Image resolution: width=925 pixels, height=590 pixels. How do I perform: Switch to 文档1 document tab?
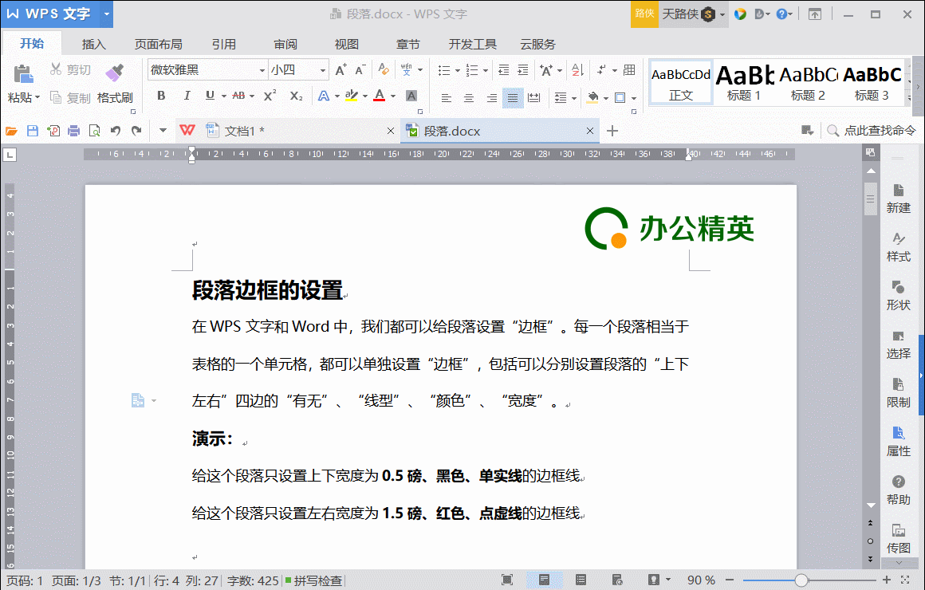(x=289, y=131)
